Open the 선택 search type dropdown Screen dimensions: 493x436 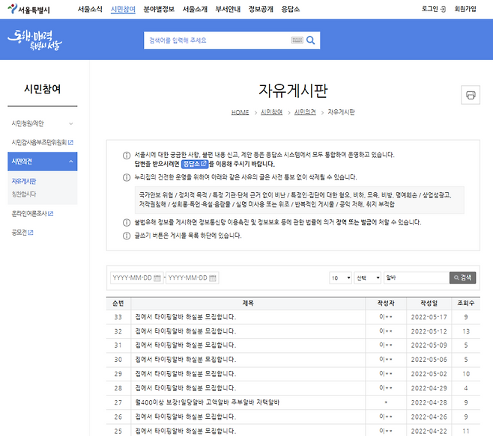367,278
